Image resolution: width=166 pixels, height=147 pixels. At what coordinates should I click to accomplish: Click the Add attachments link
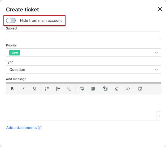click(21, 128)
